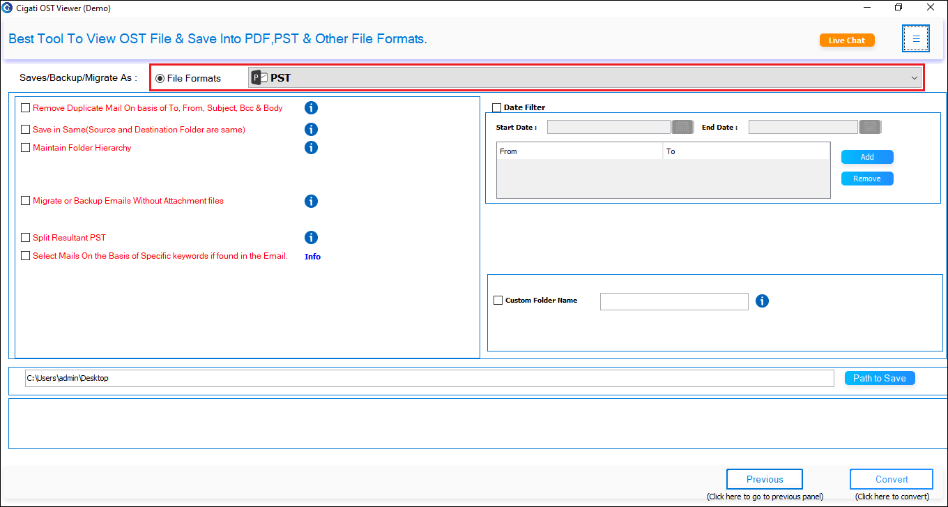The height and width of the screenshot is (507, 948).
Task: Click info icon for Migrate Without Attachment
Action: pos(311,201)
